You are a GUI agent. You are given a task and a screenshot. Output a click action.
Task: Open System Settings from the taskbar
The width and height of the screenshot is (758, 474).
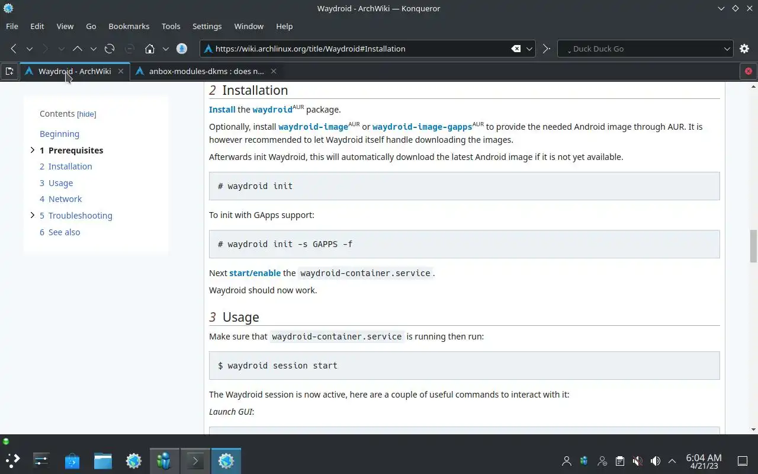41,460
